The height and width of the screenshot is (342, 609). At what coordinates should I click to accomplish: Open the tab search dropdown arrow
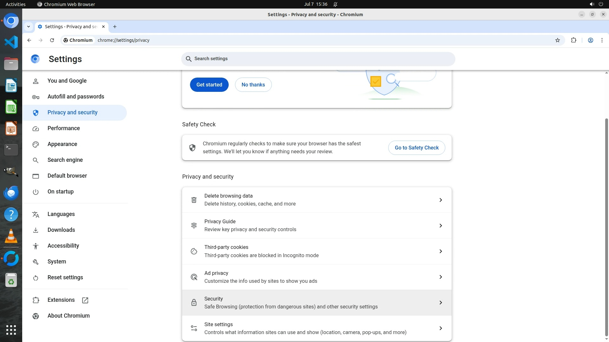pyautogui.click(x=29, y=27)
